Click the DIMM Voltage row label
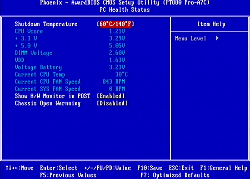Screen dimensions: 250x179 [34, 53]
